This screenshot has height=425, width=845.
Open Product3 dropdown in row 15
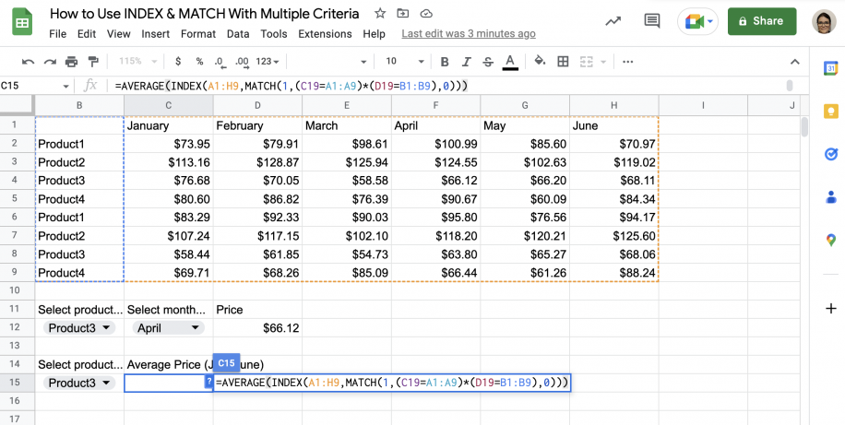[79, 383]
